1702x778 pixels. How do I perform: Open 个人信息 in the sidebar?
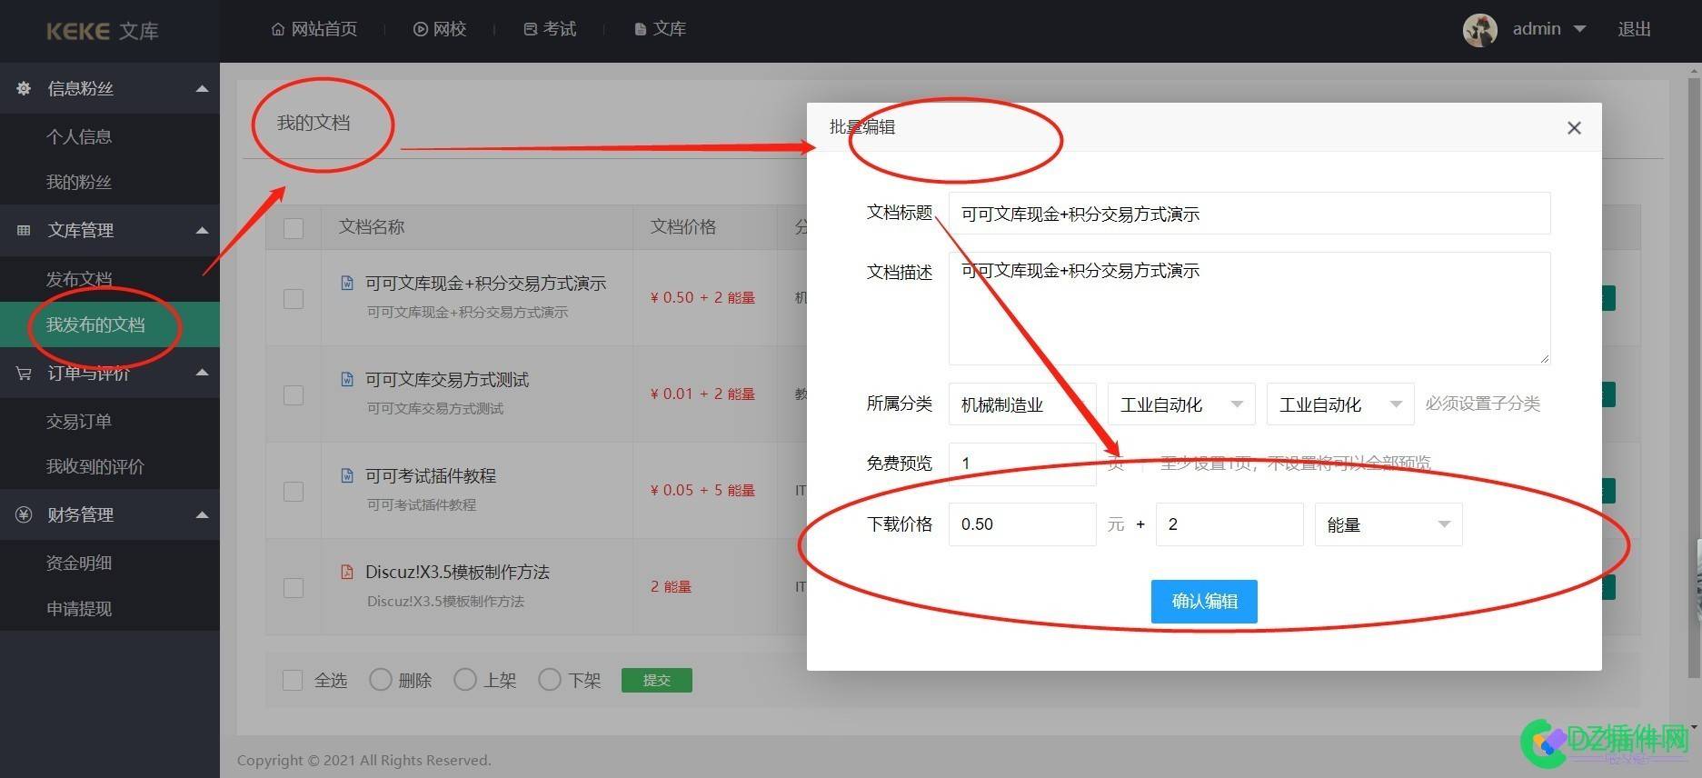coord(79,136)
